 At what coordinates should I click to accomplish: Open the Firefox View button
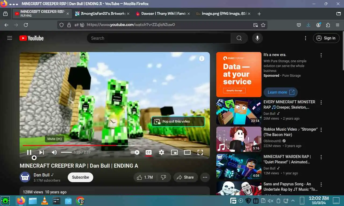(5, 14)
